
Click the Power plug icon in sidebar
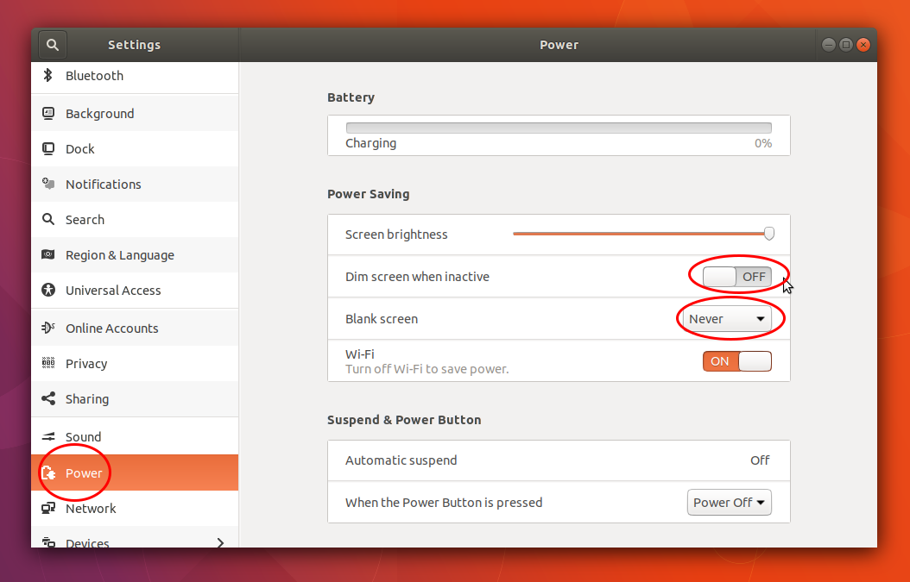coord(48,473)
